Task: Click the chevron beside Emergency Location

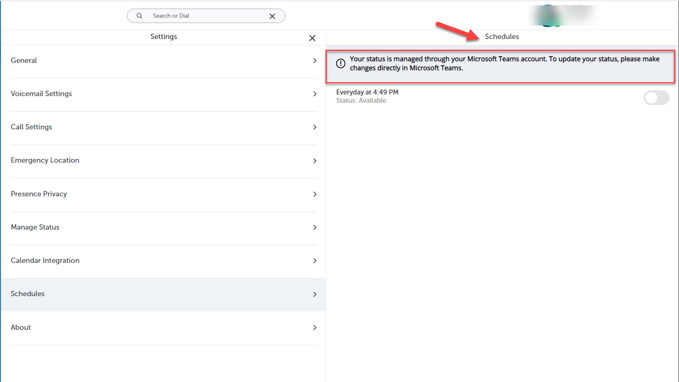Action: (314, 161)
